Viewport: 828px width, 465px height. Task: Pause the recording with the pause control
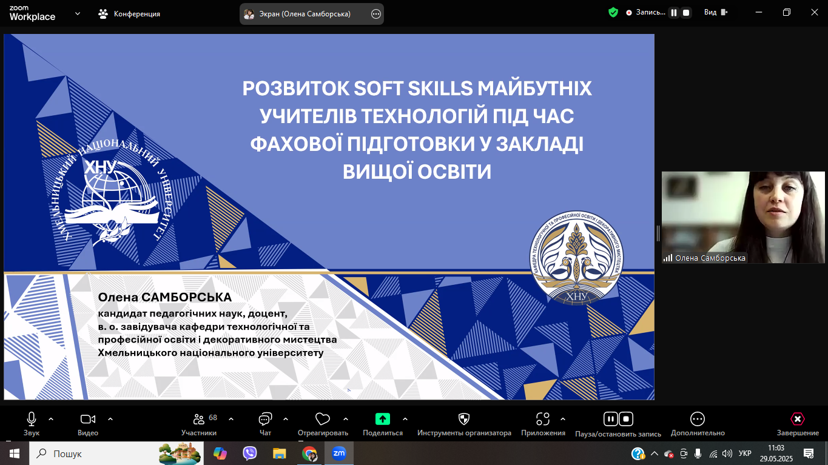point(611,418)
